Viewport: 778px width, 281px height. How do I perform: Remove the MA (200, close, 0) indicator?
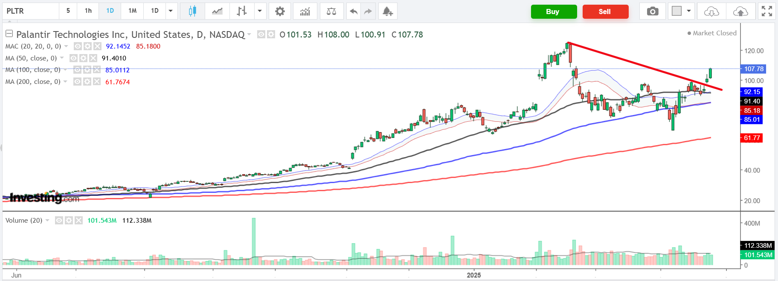[x=97, y=82]
